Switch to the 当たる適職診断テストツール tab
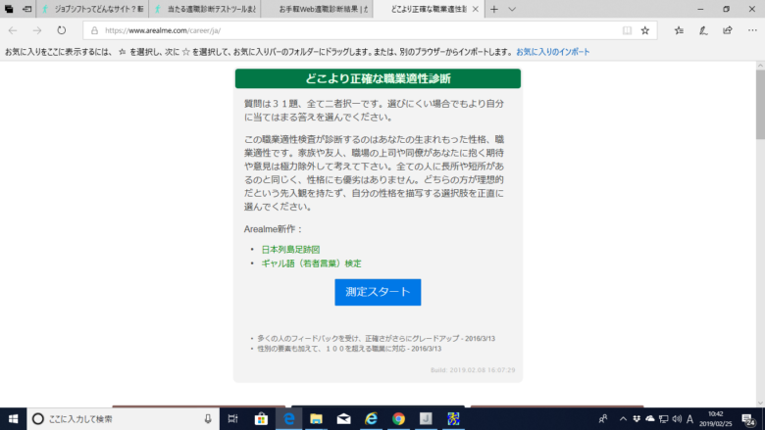This screenshot has height=430, width=765. [205, 9]
